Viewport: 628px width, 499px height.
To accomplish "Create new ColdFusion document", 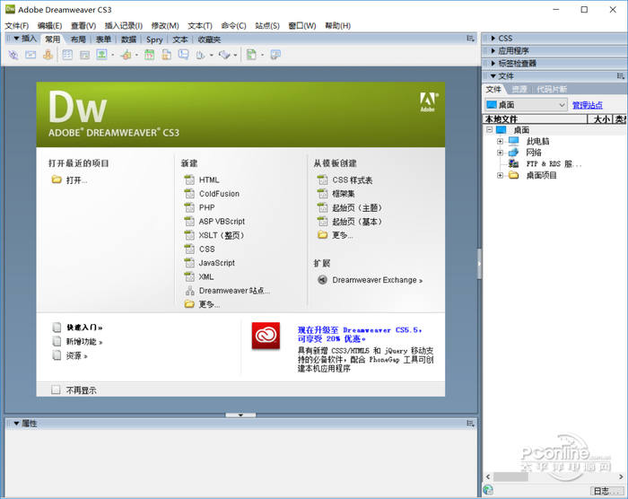I will click(219, 194).
